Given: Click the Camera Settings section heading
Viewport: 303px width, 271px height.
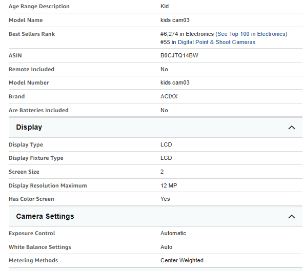Looking at the screenshot, I should pos(45,216).
